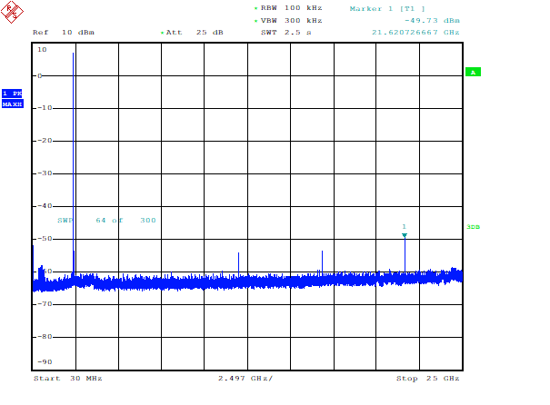Click the marker frequency 21.620726667 GHz
Screen dimensions: 550x405
click(415, 32)
